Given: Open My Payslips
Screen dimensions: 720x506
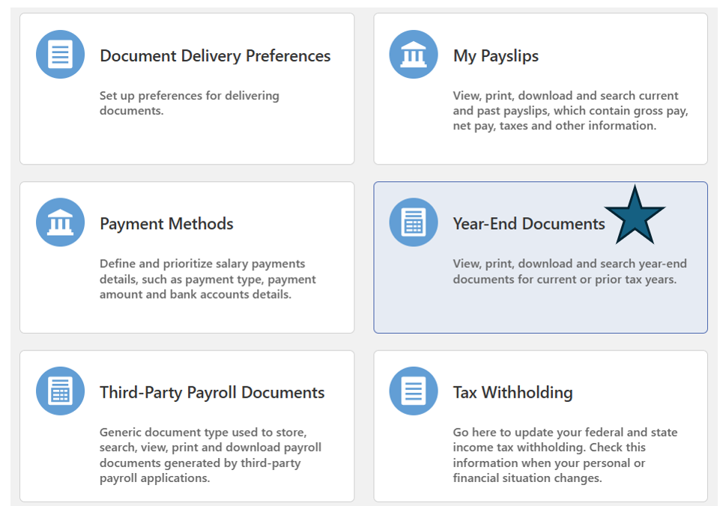Looking at the screenshot, I should (496, 55).
